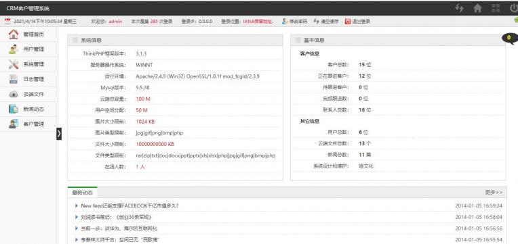
Task: Click the WINNT operating system value
Action: 144,65
